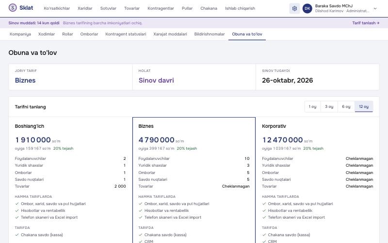Switch to Xarajat moddalari tab
This screenshot has width=388, height=243.
pyautogui.click(x=170, y=34)
